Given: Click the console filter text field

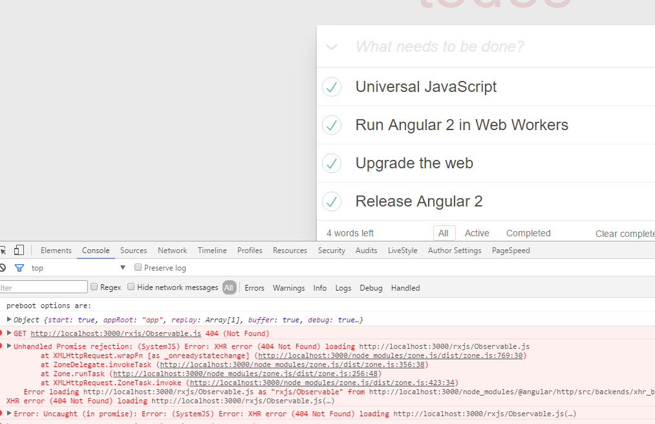Looking at the screenshot, I should pyautogui.click(x=43, y=287).
